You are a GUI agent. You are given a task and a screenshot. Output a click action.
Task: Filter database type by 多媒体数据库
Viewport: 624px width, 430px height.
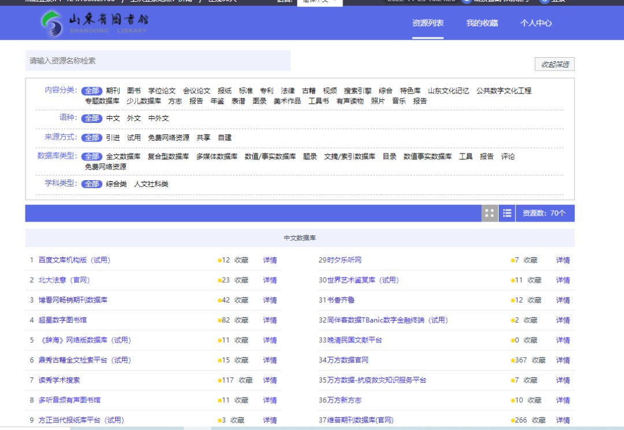tap(217, 156)
